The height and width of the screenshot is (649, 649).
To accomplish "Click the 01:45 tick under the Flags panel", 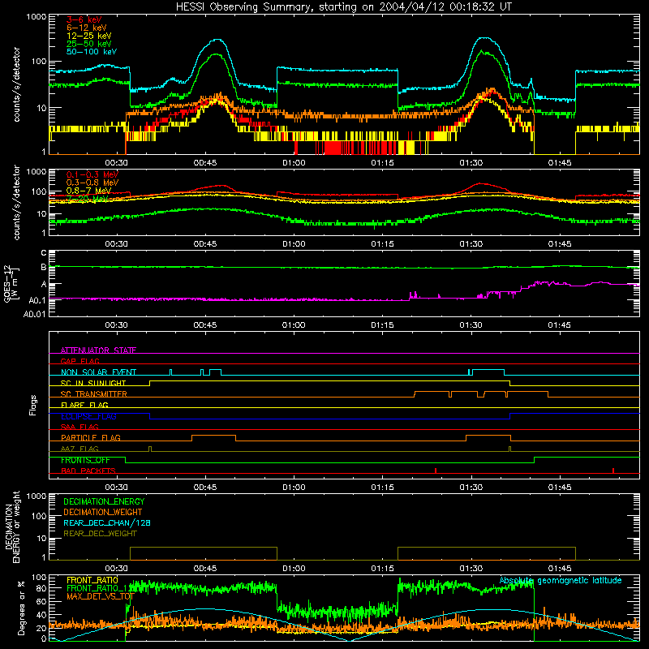I will pos(560,488).
